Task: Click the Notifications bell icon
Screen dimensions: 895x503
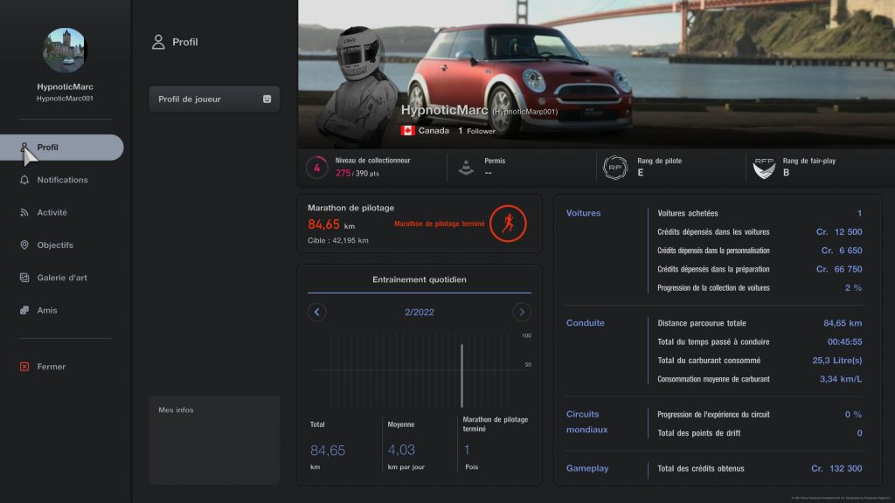Action: (x=24, y=180)
